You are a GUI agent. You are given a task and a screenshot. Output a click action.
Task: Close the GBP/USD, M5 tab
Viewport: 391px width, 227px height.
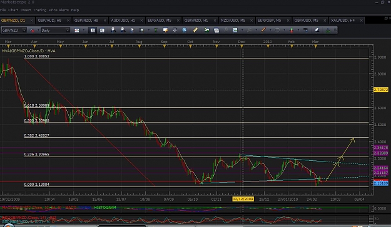[x=325, y=21]
